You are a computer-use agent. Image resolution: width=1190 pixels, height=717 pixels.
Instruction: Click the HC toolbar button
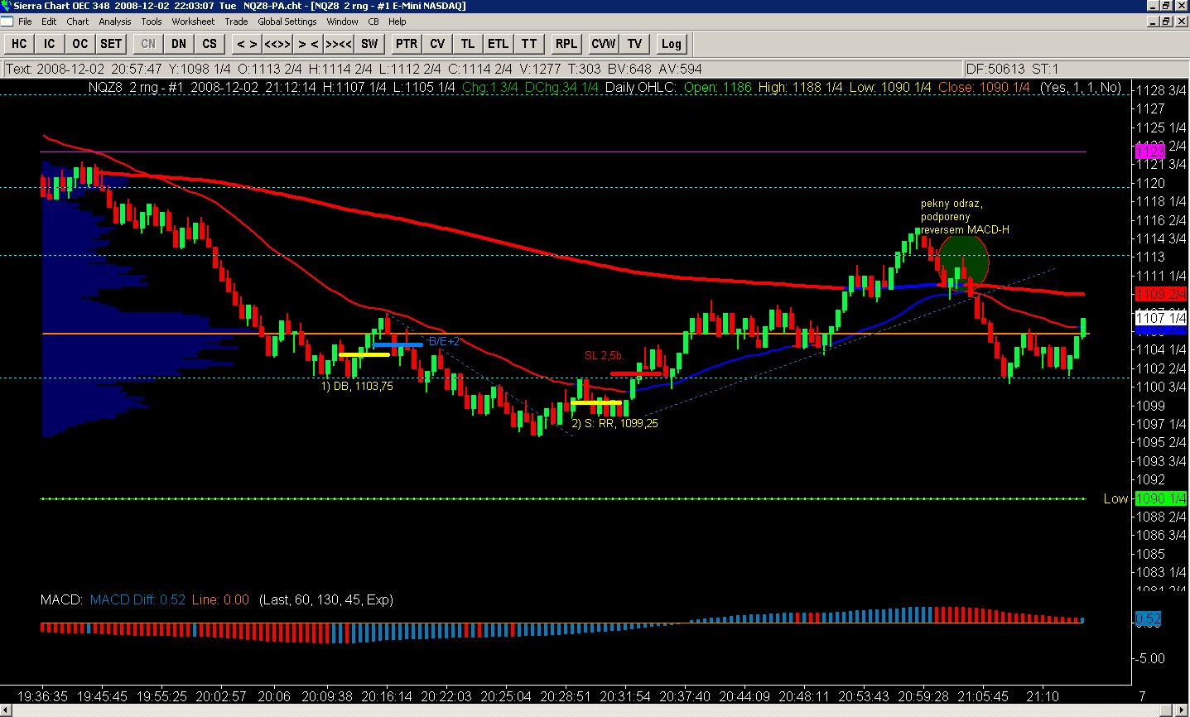click(x=19, y=44)
